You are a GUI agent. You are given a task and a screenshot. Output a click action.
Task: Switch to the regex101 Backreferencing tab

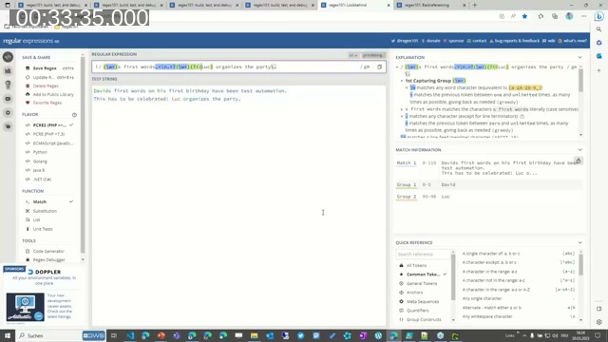click(431, 5)
